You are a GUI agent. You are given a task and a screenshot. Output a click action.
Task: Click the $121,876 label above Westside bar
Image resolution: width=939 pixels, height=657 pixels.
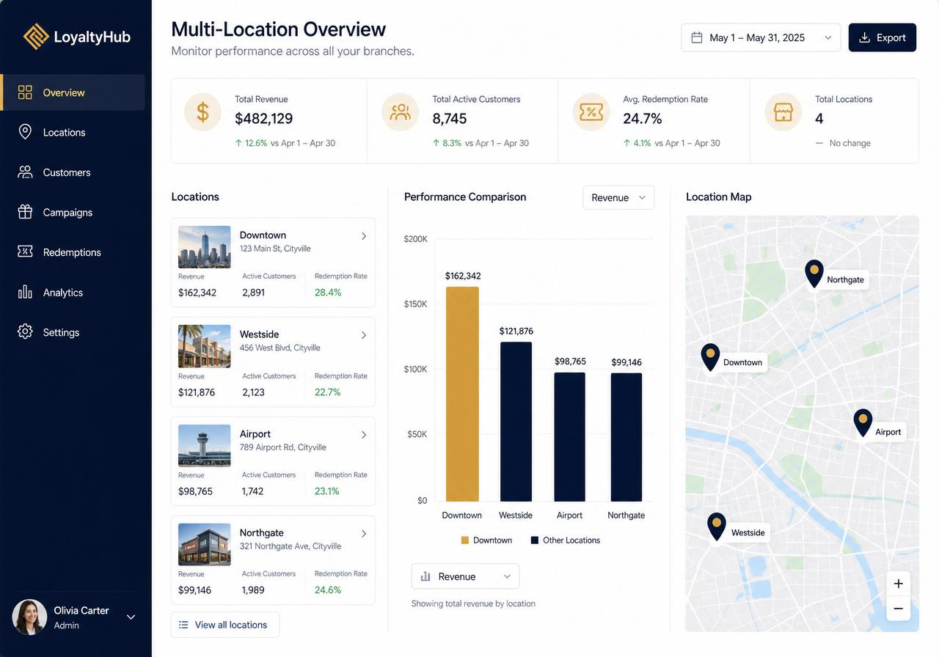pyautogui.click(x=516, y=331)
